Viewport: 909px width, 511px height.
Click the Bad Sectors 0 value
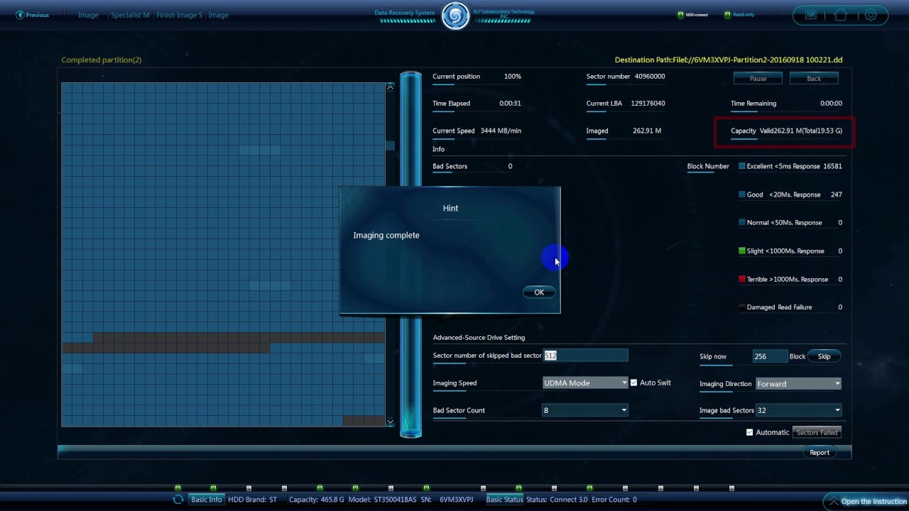tap(510, 166)
